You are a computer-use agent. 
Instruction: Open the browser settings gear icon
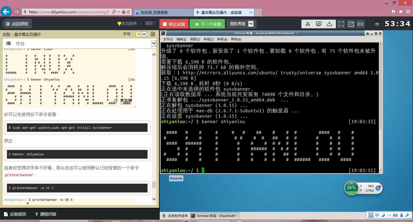408,12
